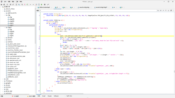Select the Simple code view button
The image size is (175, 98).
(x=49, y=96)
